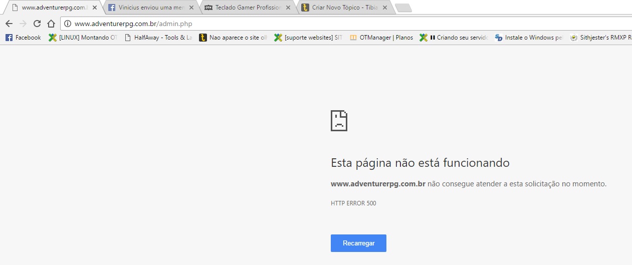
Task: Open Sithjester's RMXP bookmark
Action: (x=600, y=38)
